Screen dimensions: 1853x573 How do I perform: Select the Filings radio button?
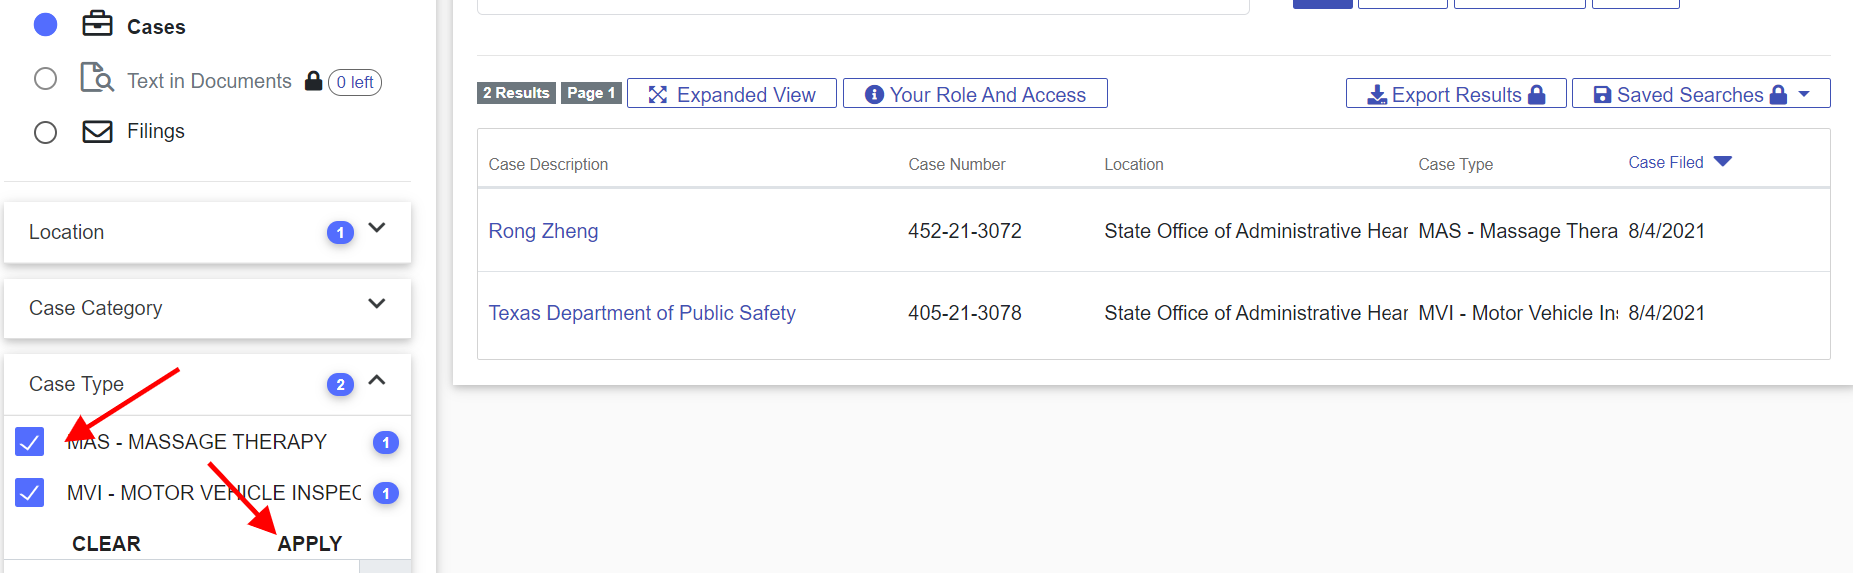tap(45, 132)
